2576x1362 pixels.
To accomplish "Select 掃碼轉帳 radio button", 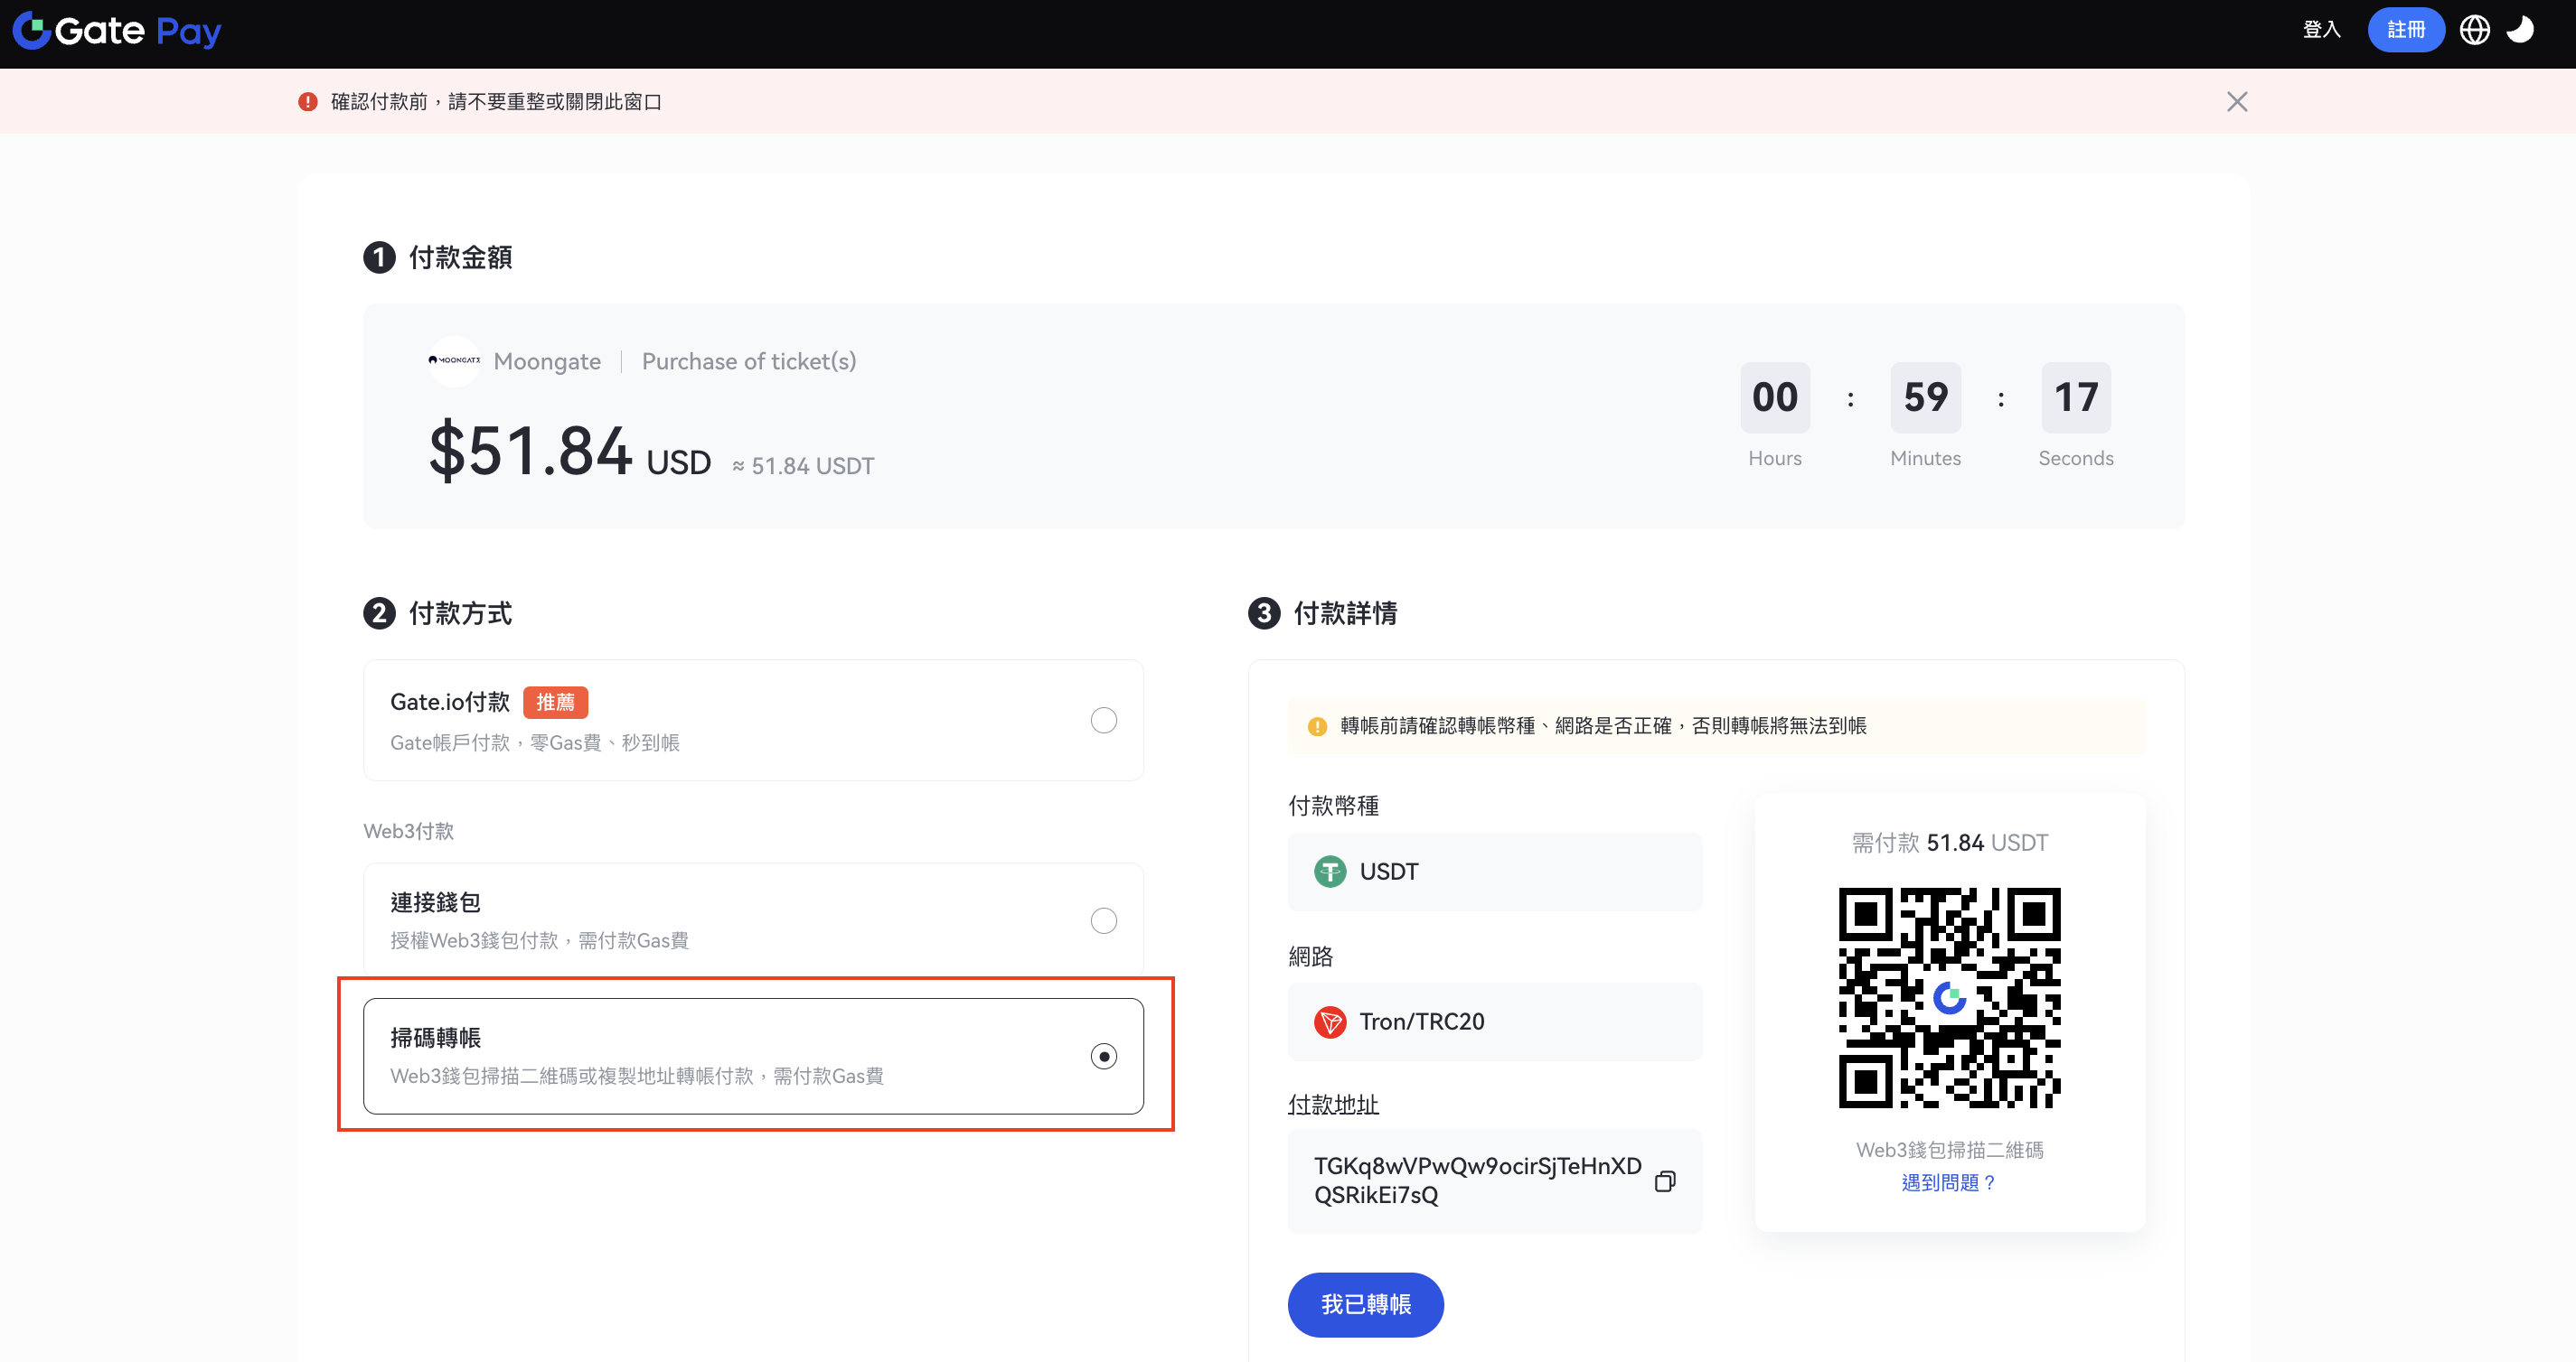I will point(1103,1056).
